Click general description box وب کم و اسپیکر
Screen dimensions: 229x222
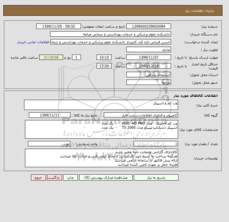click(101, 105)
